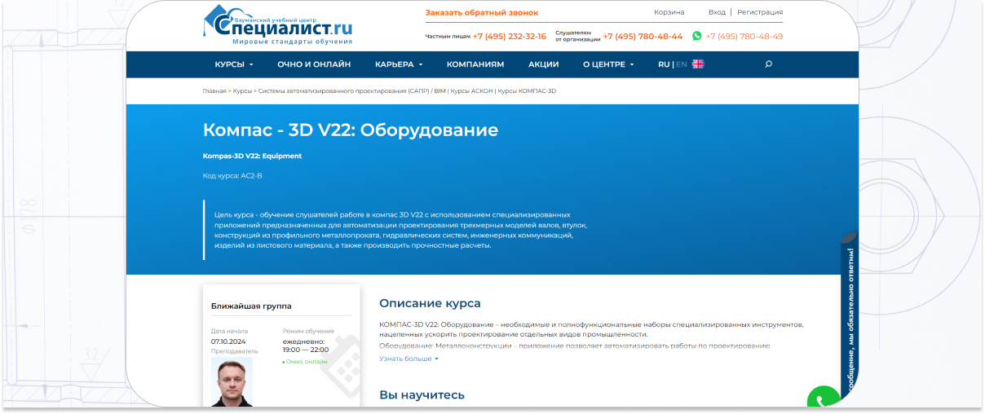Image resolution: width=985 pixels, height=414 pixels.
Task: Open the Специалист.ru logo home link
Action: pyautogui.click(x=278, y=25)
